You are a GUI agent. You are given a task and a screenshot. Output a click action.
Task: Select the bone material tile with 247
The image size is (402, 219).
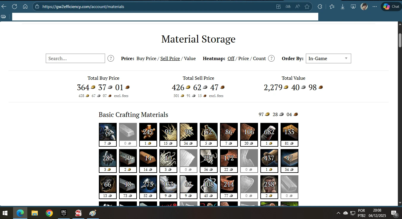coord(148,132)
